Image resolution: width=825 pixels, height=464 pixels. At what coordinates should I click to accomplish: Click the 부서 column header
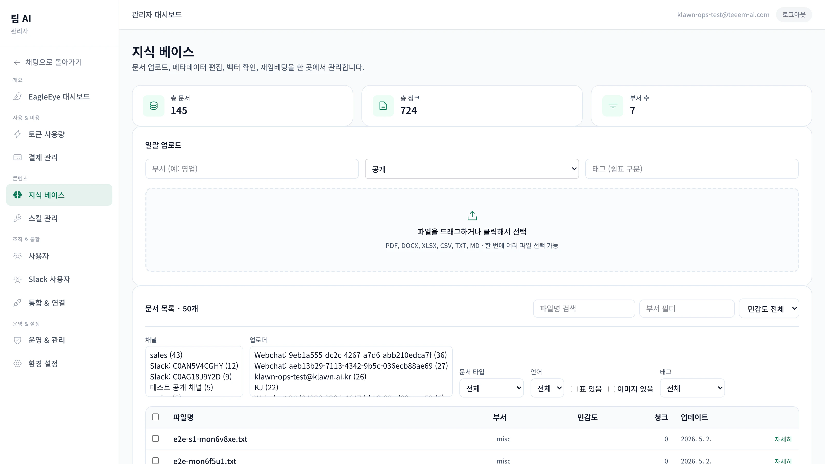coord(500,417)
